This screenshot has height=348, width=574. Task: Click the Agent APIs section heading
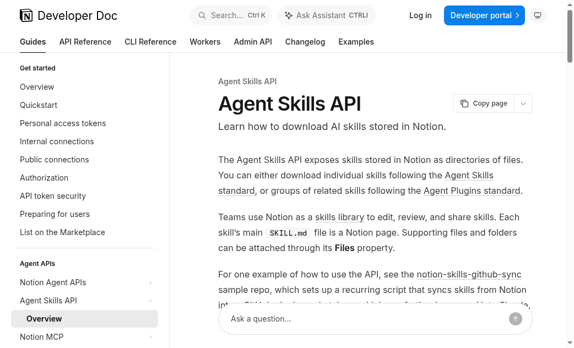tap(37, 263)
